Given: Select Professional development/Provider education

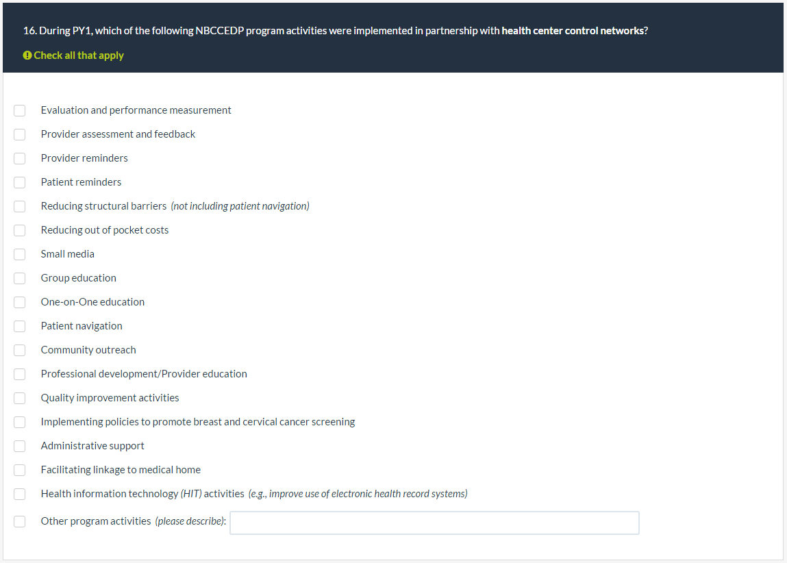Looking at the screenshot, I should tap(20, 374).
